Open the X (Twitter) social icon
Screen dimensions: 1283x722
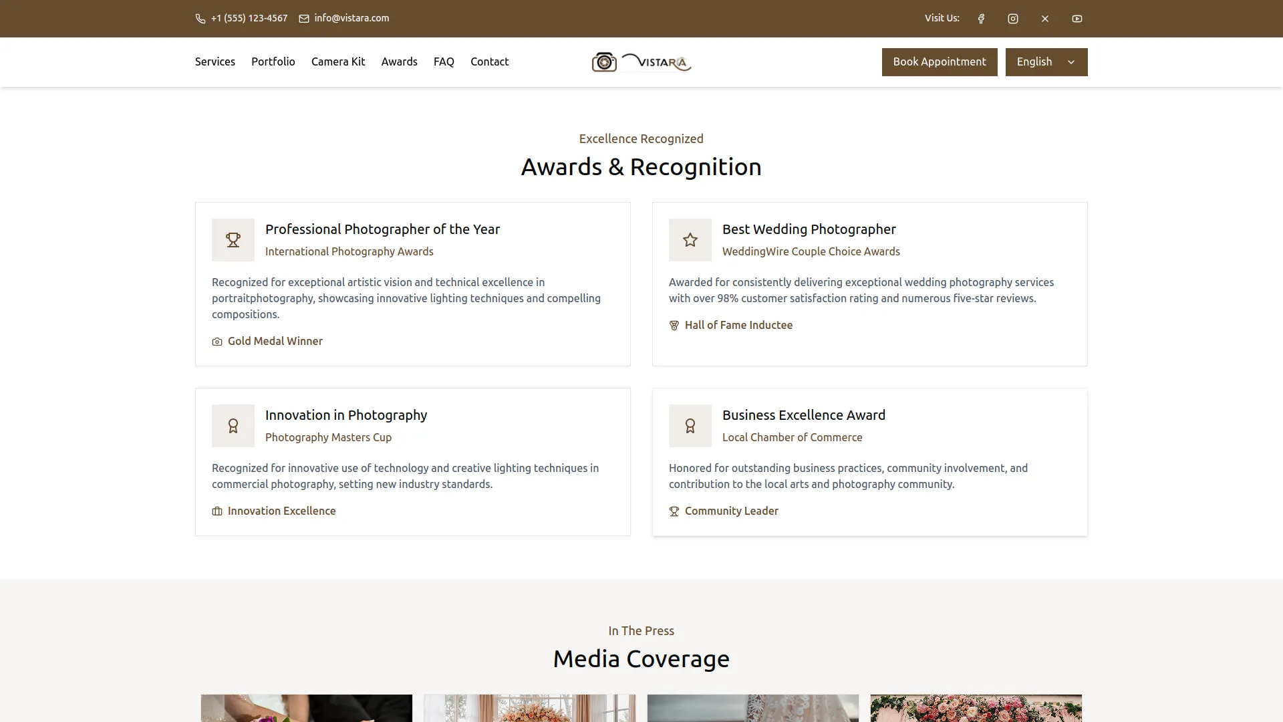click(x=1044, y=18)
